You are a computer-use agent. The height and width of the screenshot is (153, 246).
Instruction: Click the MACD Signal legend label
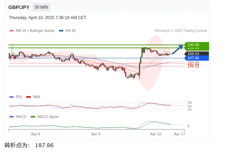coord(48,117)
